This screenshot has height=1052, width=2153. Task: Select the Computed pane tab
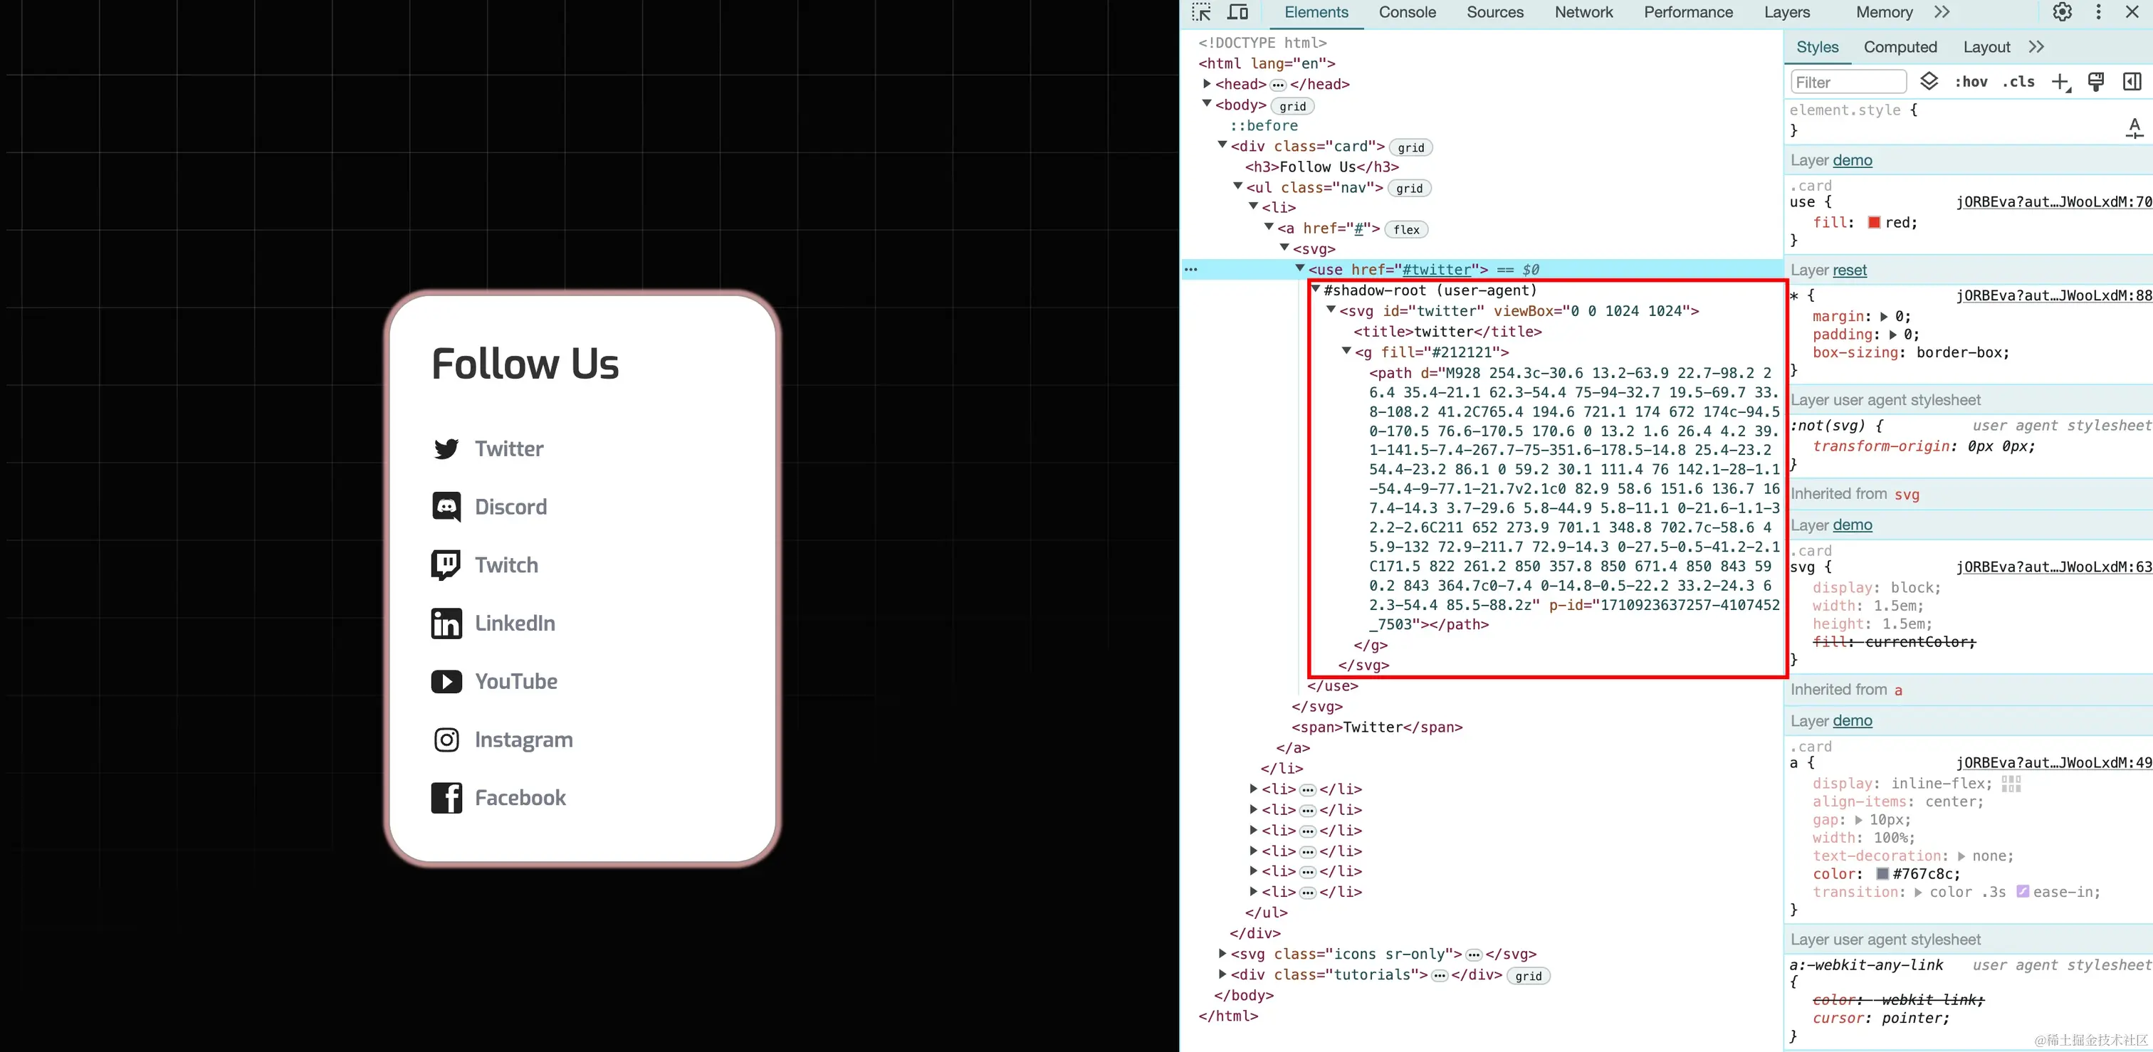pyautogui.click(x=1900, y=48)
